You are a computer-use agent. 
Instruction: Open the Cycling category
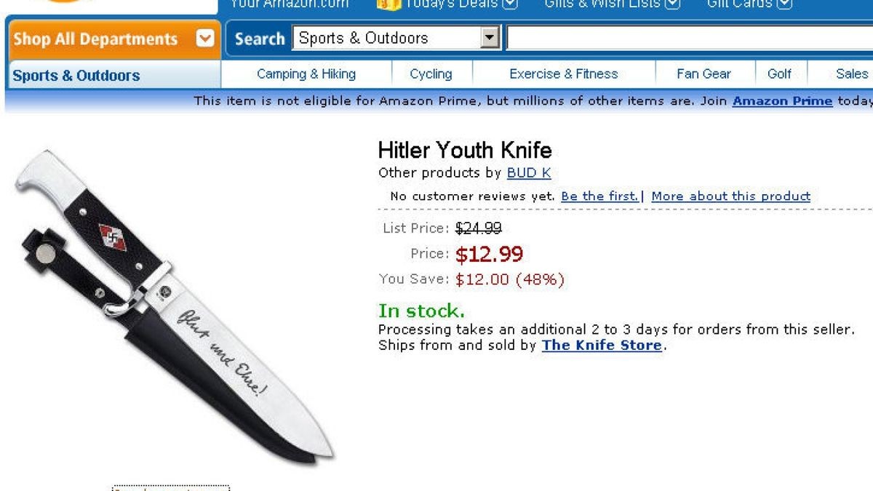point(431,73)
